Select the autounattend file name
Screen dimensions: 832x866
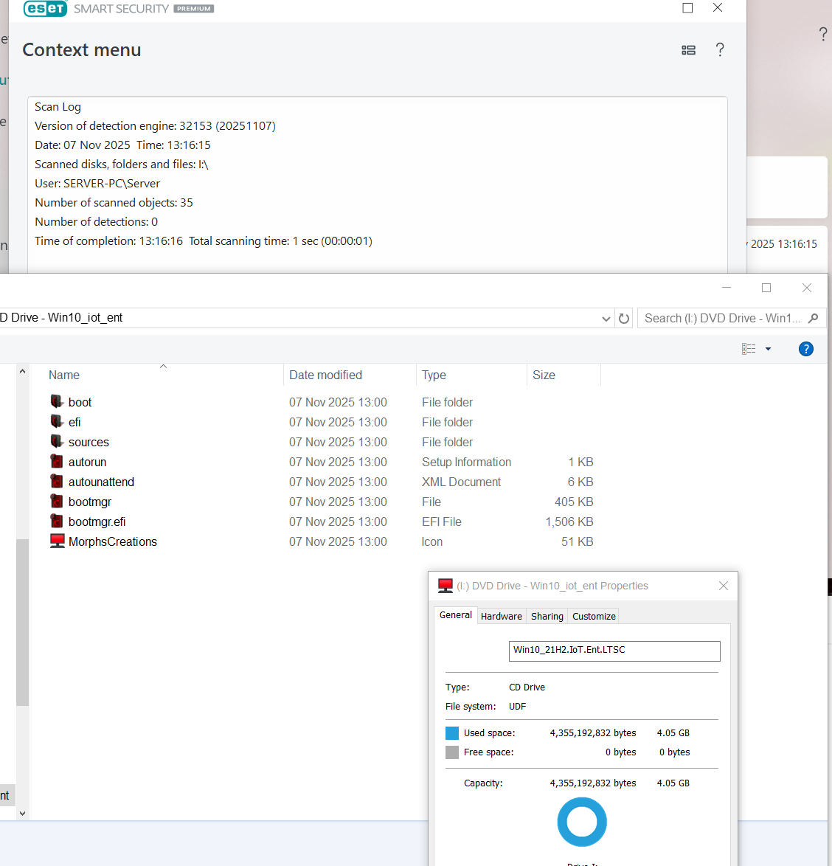pos(101,482)
